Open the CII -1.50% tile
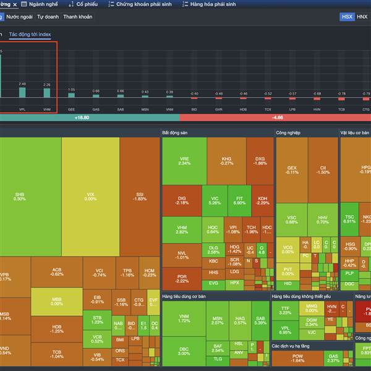 [323, 170]
